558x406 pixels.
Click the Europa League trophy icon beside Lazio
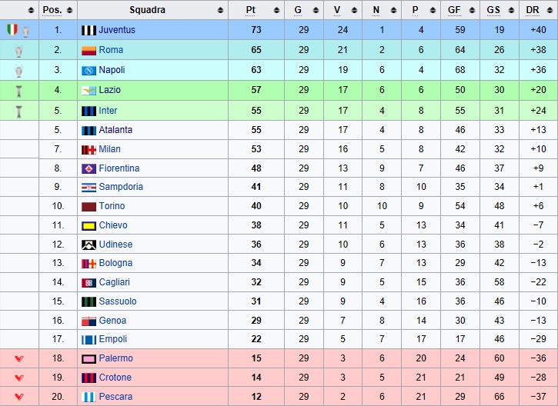19,92
